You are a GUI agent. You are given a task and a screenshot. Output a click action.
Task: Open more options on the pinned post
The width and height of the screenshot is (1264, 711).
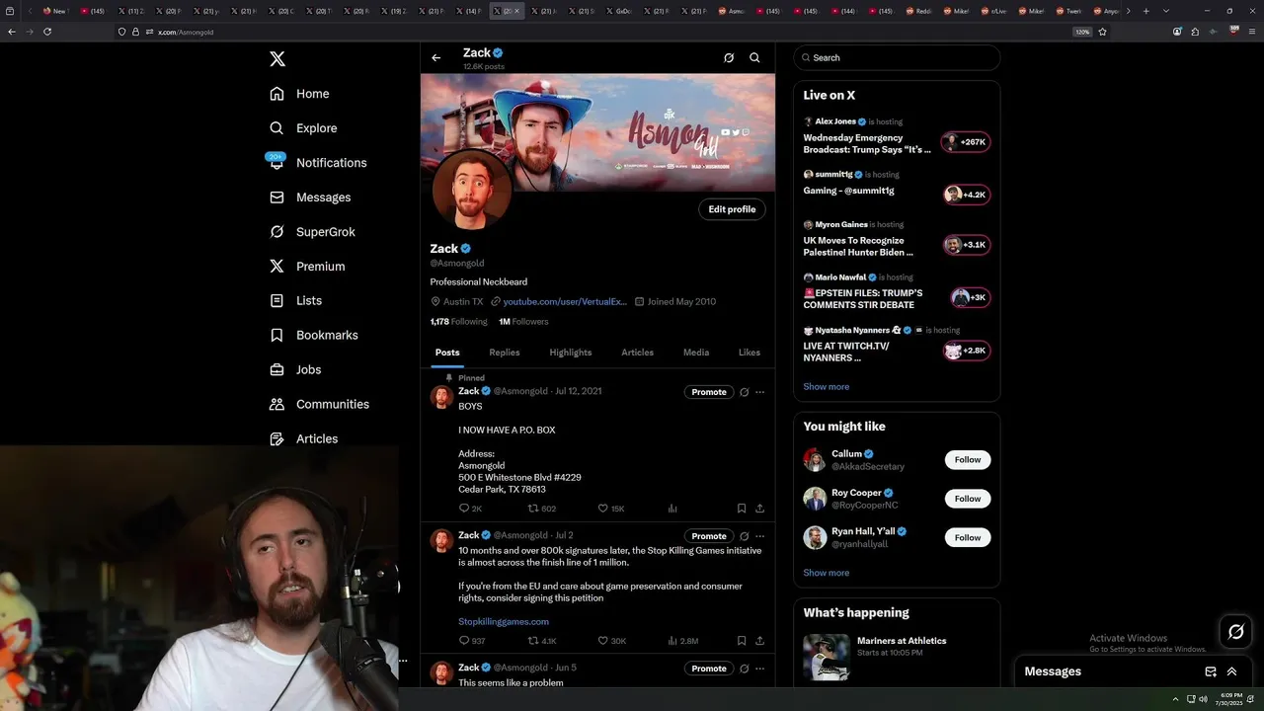pyautogui.click(x=759, y=392)
